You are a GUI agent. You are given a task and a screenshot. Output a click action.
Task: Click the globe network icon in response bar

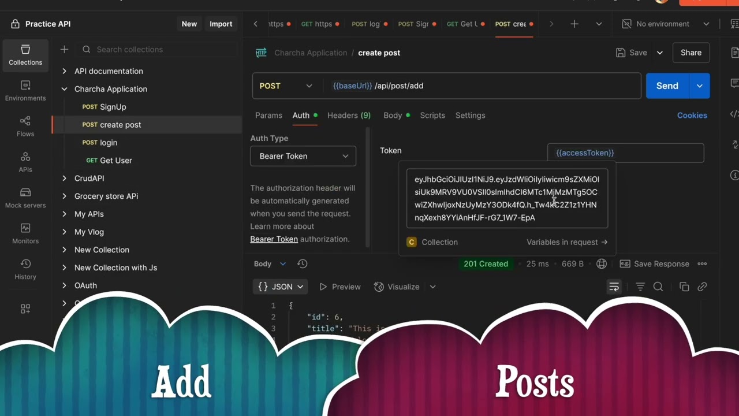(602, 263)
